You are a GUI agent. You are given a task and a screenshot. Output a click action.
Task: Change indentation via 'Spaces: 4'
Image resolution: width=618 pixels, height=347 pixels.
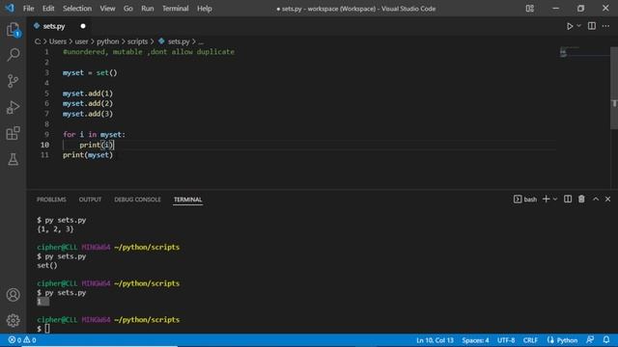click(475, 340)
